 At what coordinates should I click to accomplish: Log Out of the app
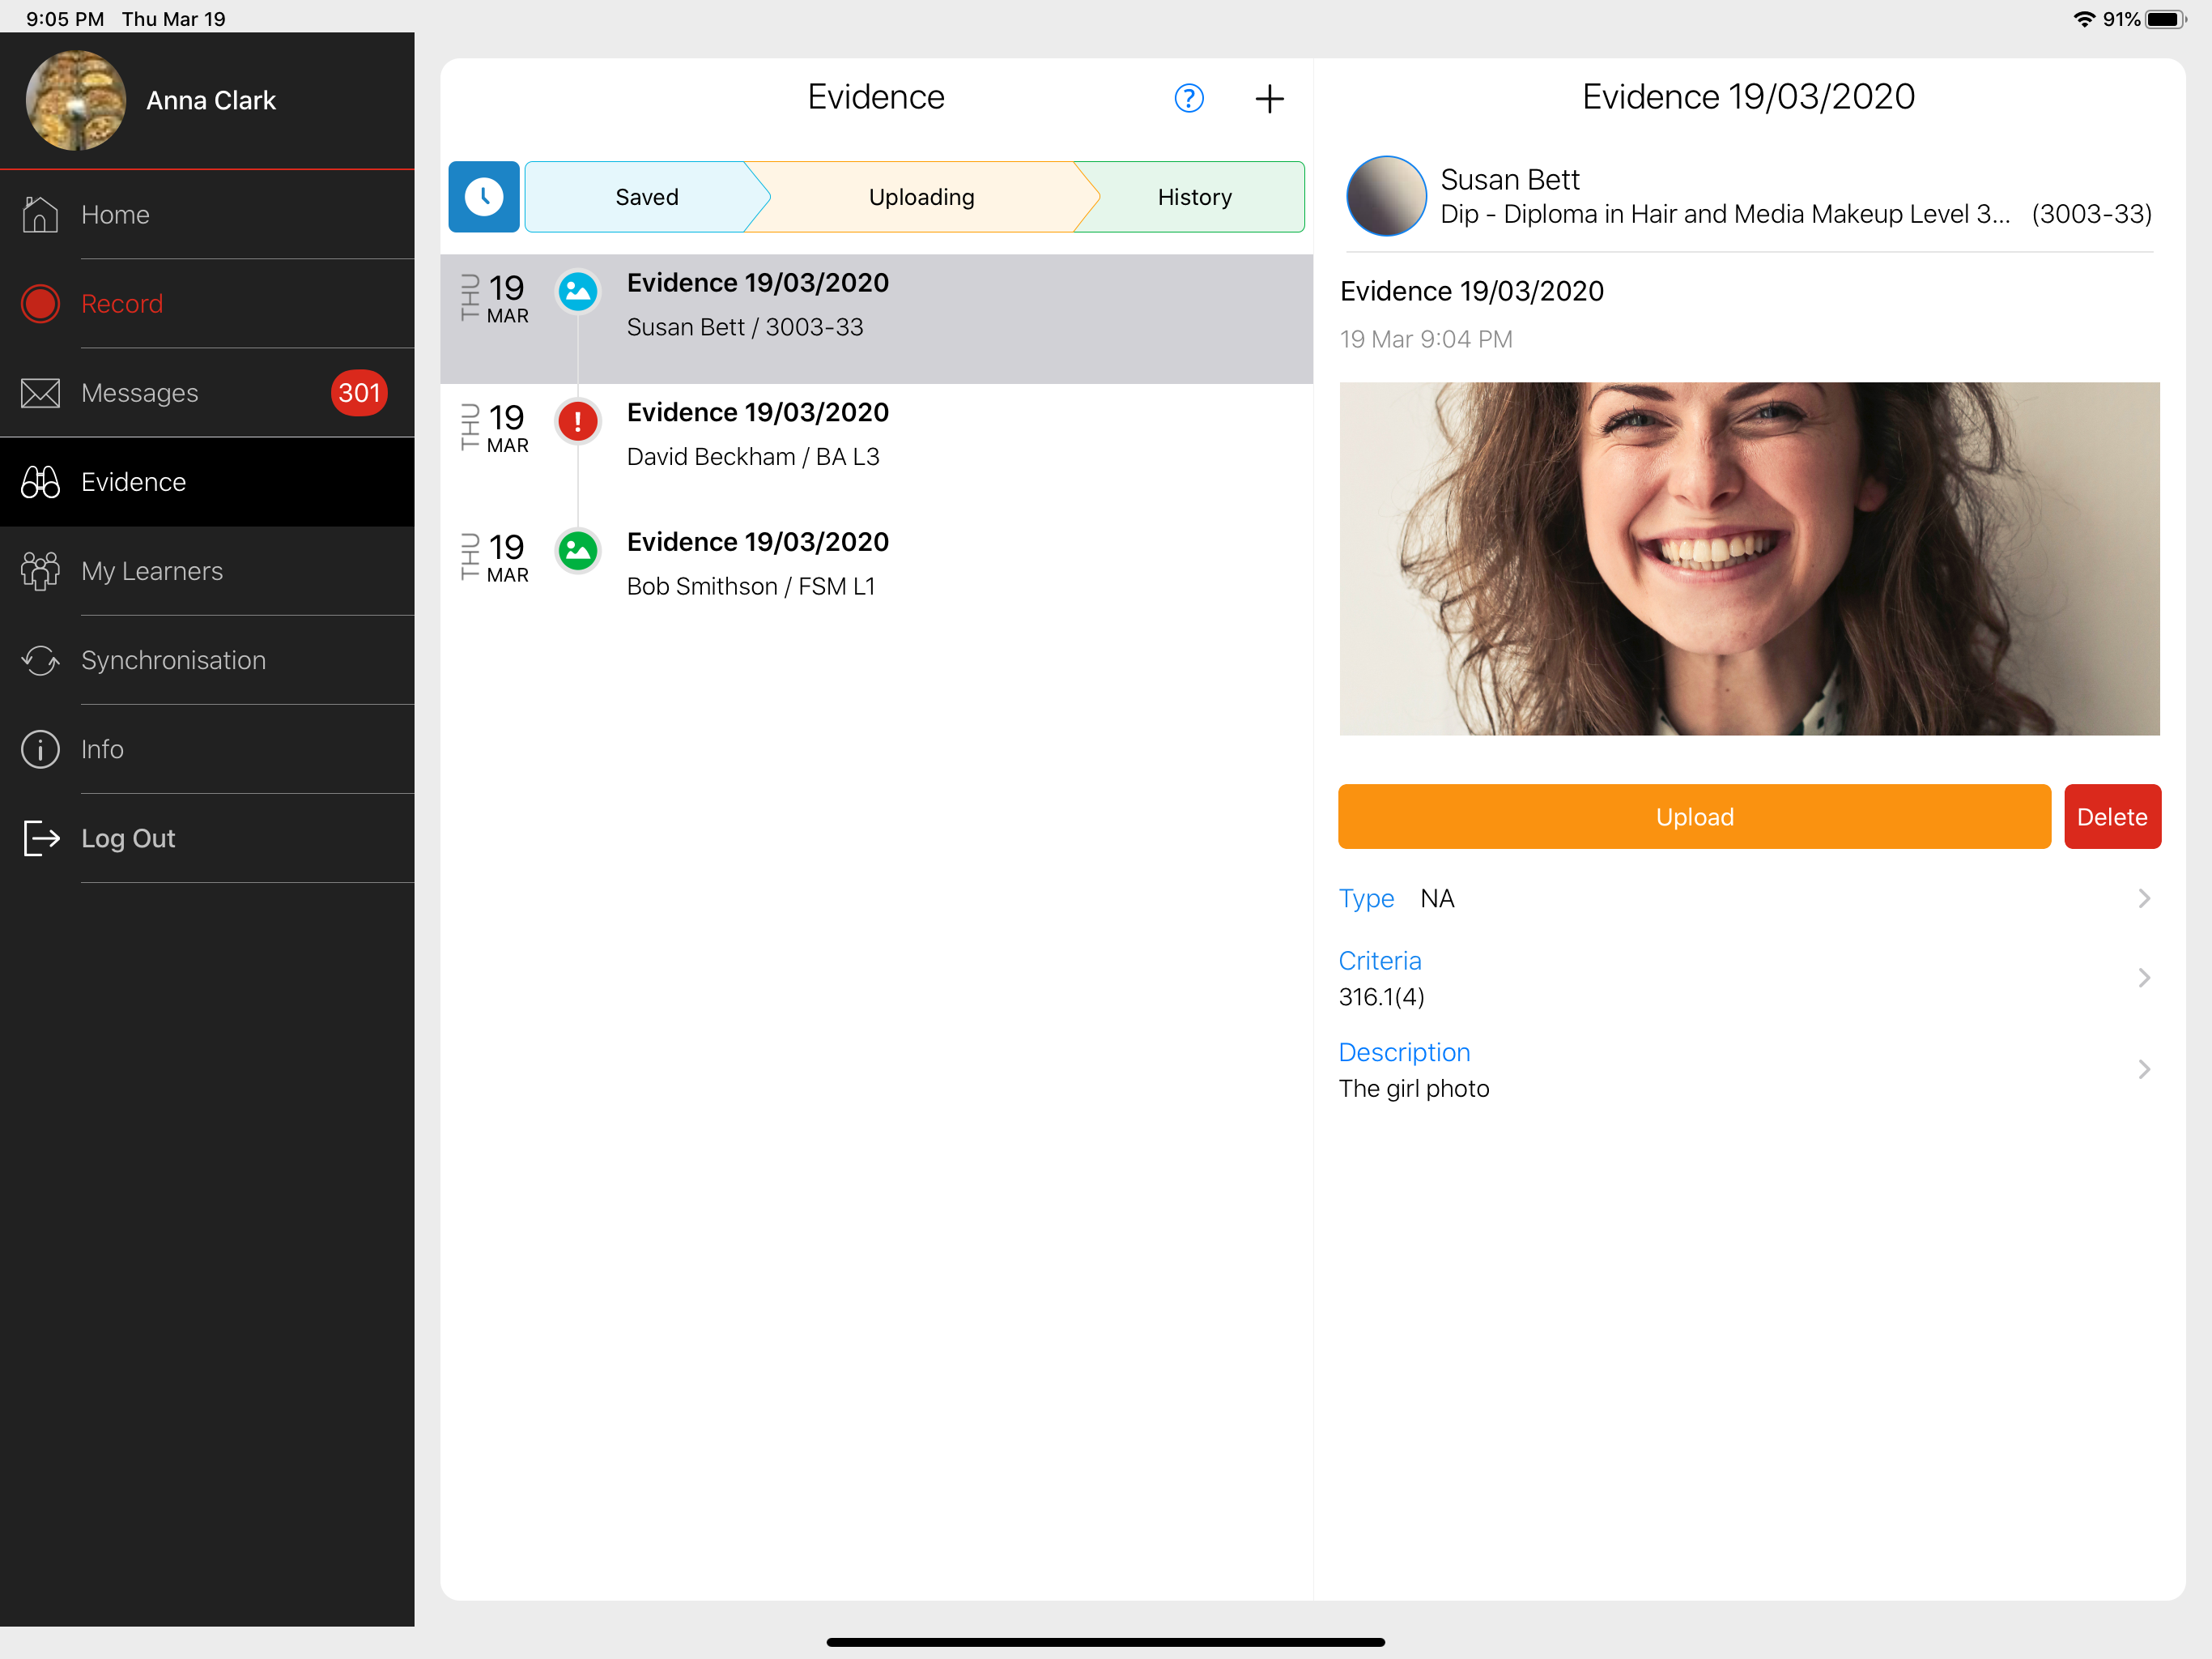point(128,838)
